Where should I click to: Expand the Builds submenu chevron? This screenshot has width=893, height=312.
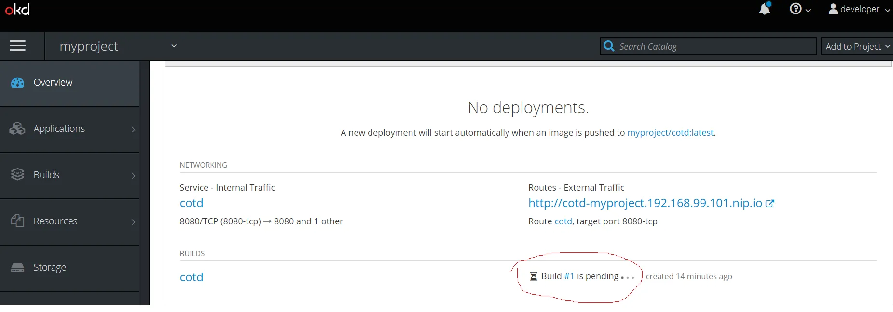click(x=134, y=175)
